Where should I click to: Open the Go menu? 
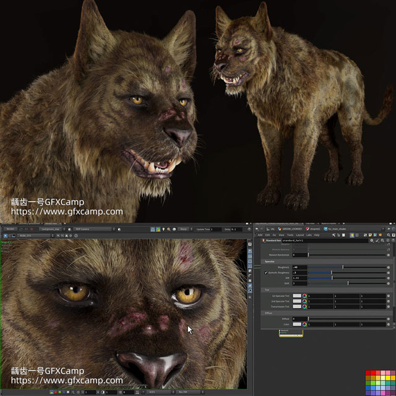point(274,235)
